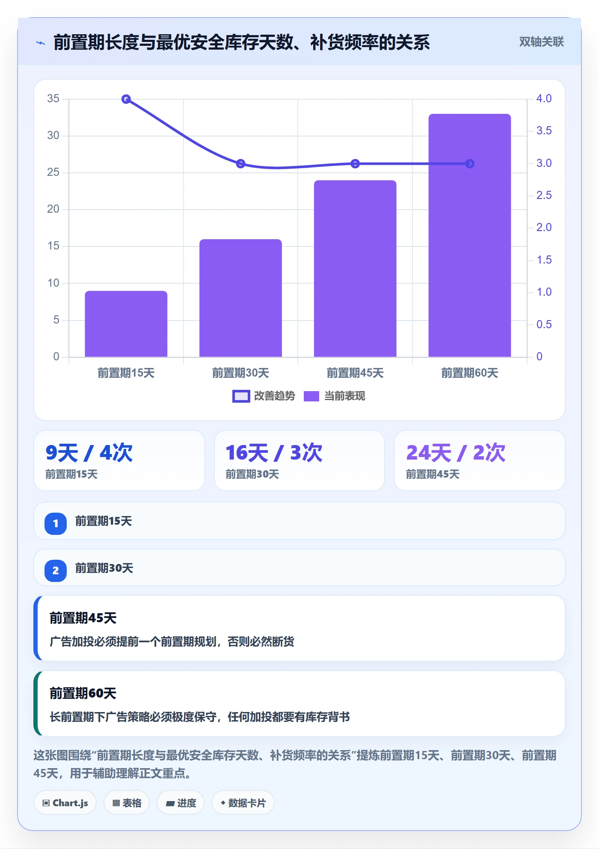Click the right axis value 4.0
Image resolution: width=599 pixels, height=849 pixels.
[544, 98]
